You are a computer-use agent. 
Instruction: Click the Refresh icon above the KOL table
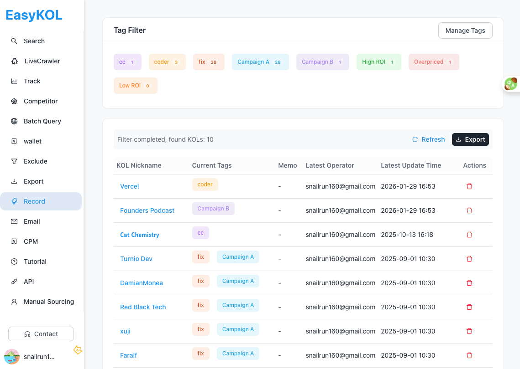point(415,139)
